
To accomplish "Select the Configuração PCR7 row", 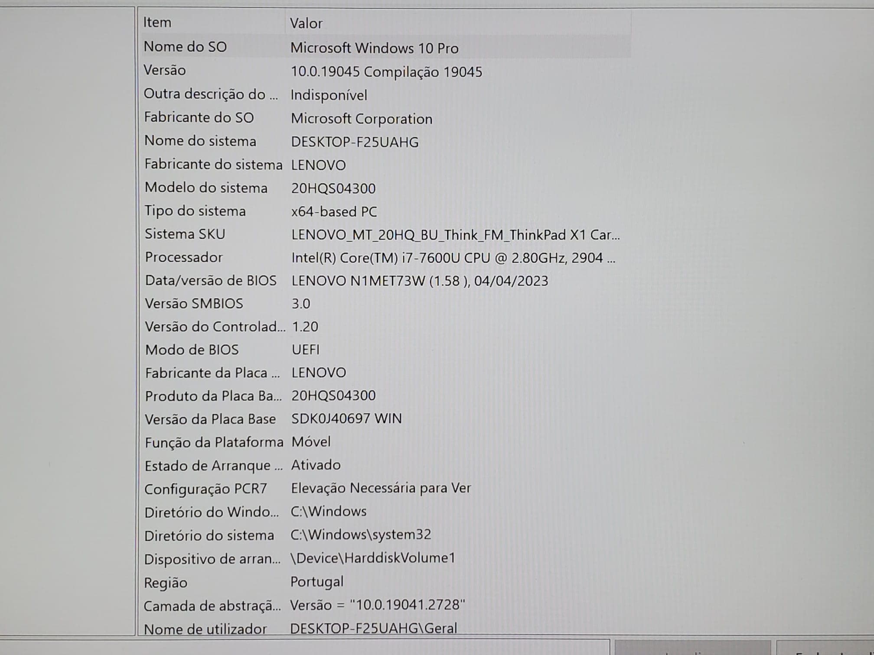I will point(385,489).
